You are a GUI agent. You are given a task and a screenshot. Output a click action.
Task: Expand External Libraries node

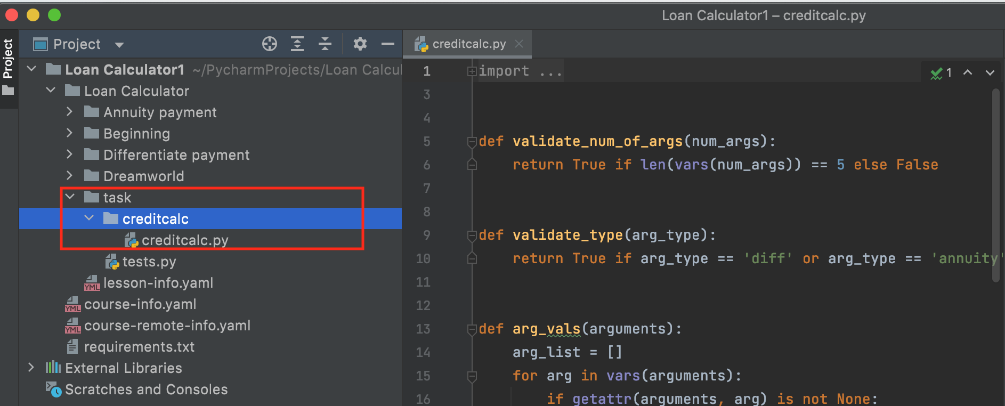[x=31, y=367]
